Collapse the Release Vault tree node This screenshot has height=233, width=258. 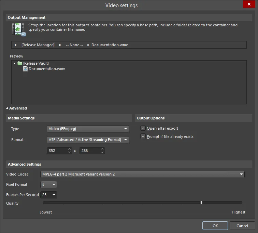coord(14,63)
